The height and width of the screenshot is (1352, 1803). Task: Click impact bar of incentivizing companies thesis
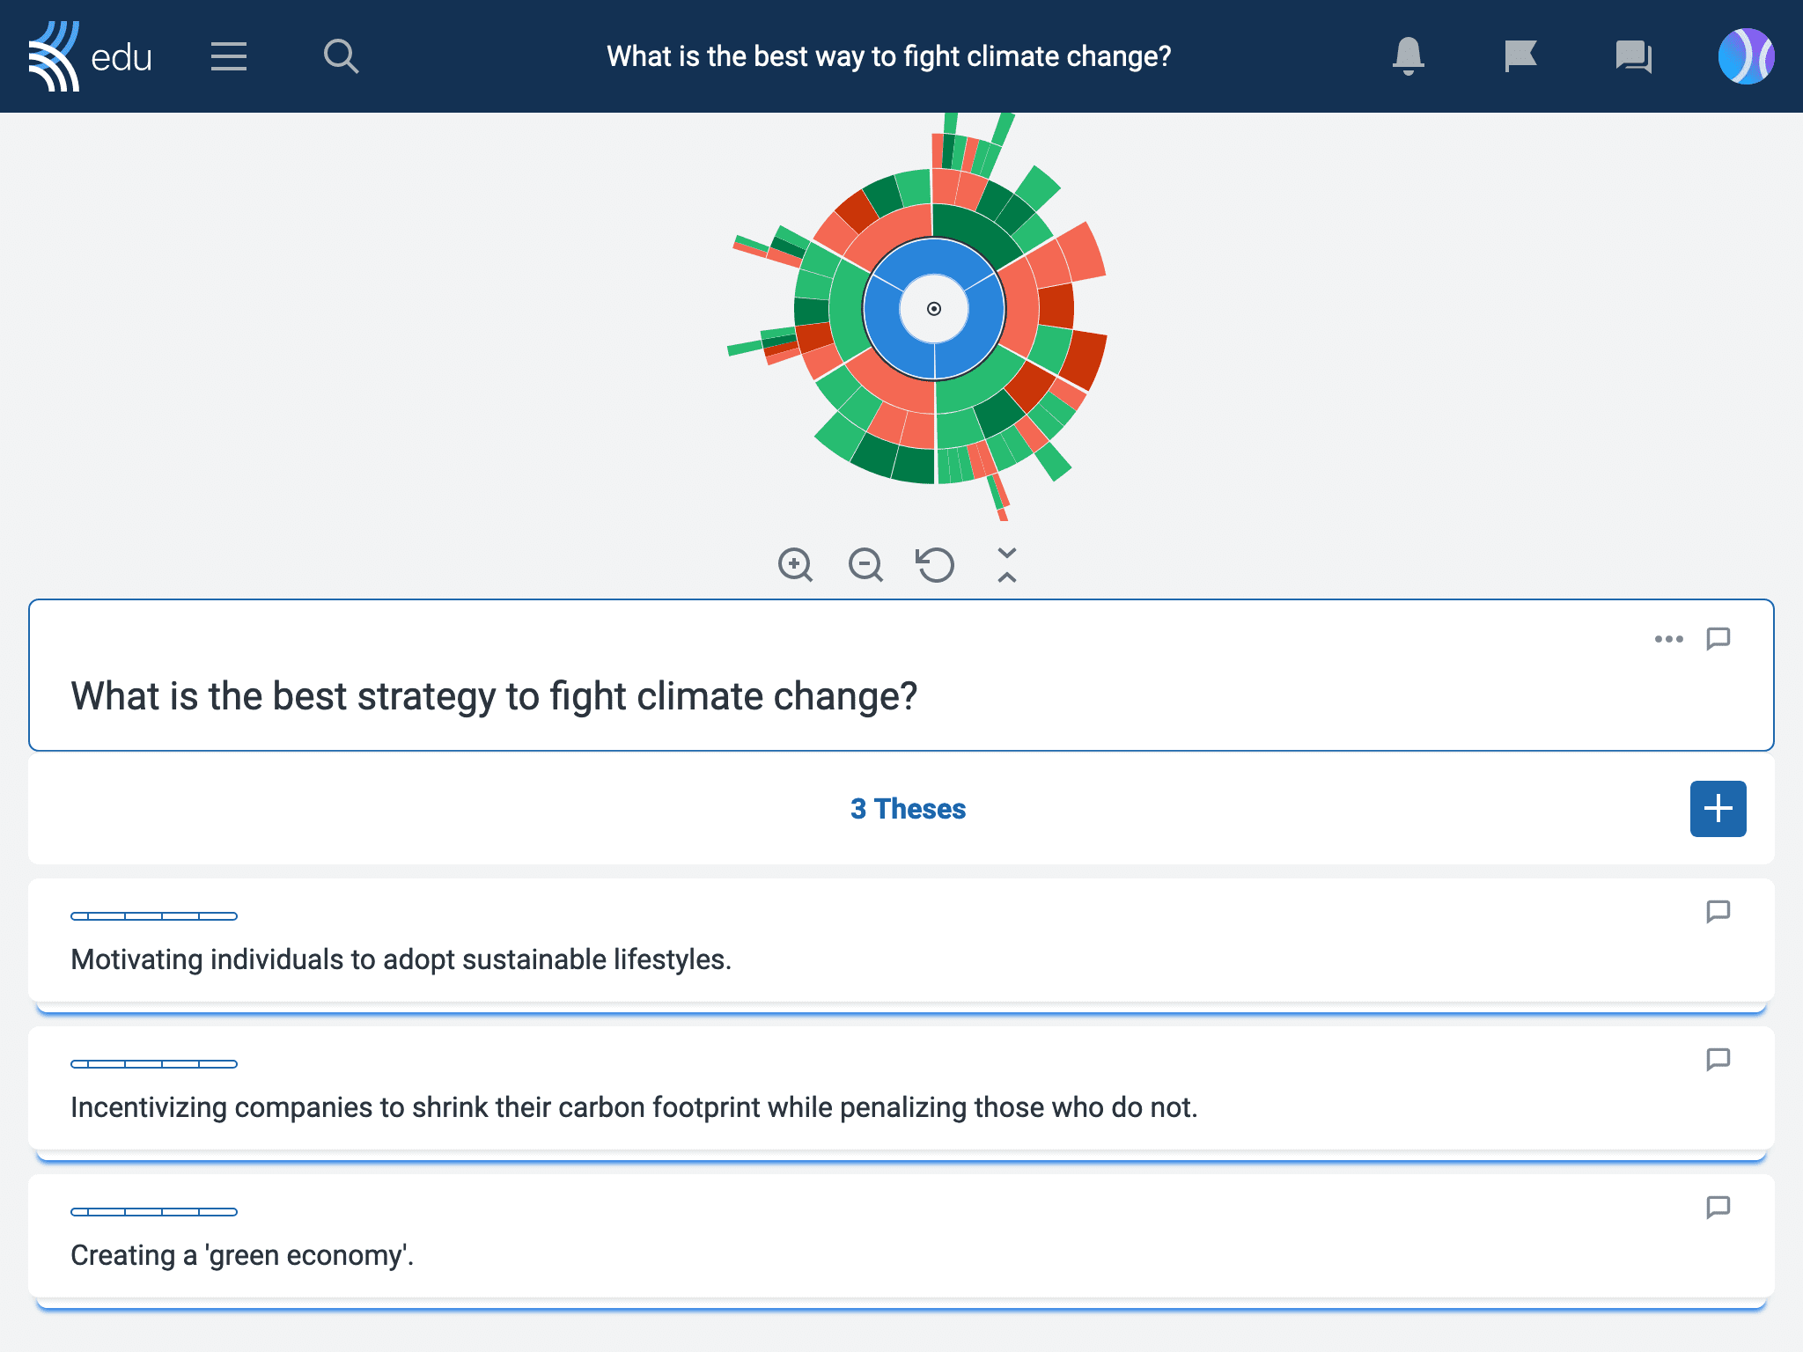click(154, 1064)
